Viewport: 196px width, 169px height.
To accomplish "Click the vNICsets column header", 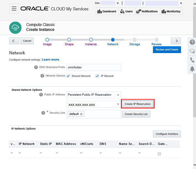I will pyautogui.click(x=87, y=144).
